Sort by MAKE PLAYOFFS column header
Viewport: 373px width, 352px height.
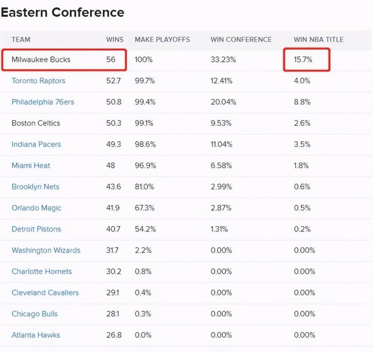coord(162,39)
